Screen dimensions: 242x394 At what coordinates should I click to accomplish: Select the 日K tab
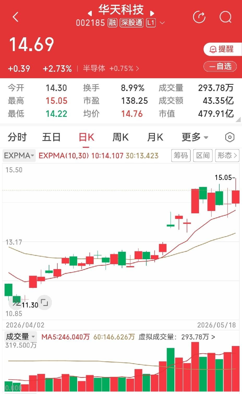86,137
